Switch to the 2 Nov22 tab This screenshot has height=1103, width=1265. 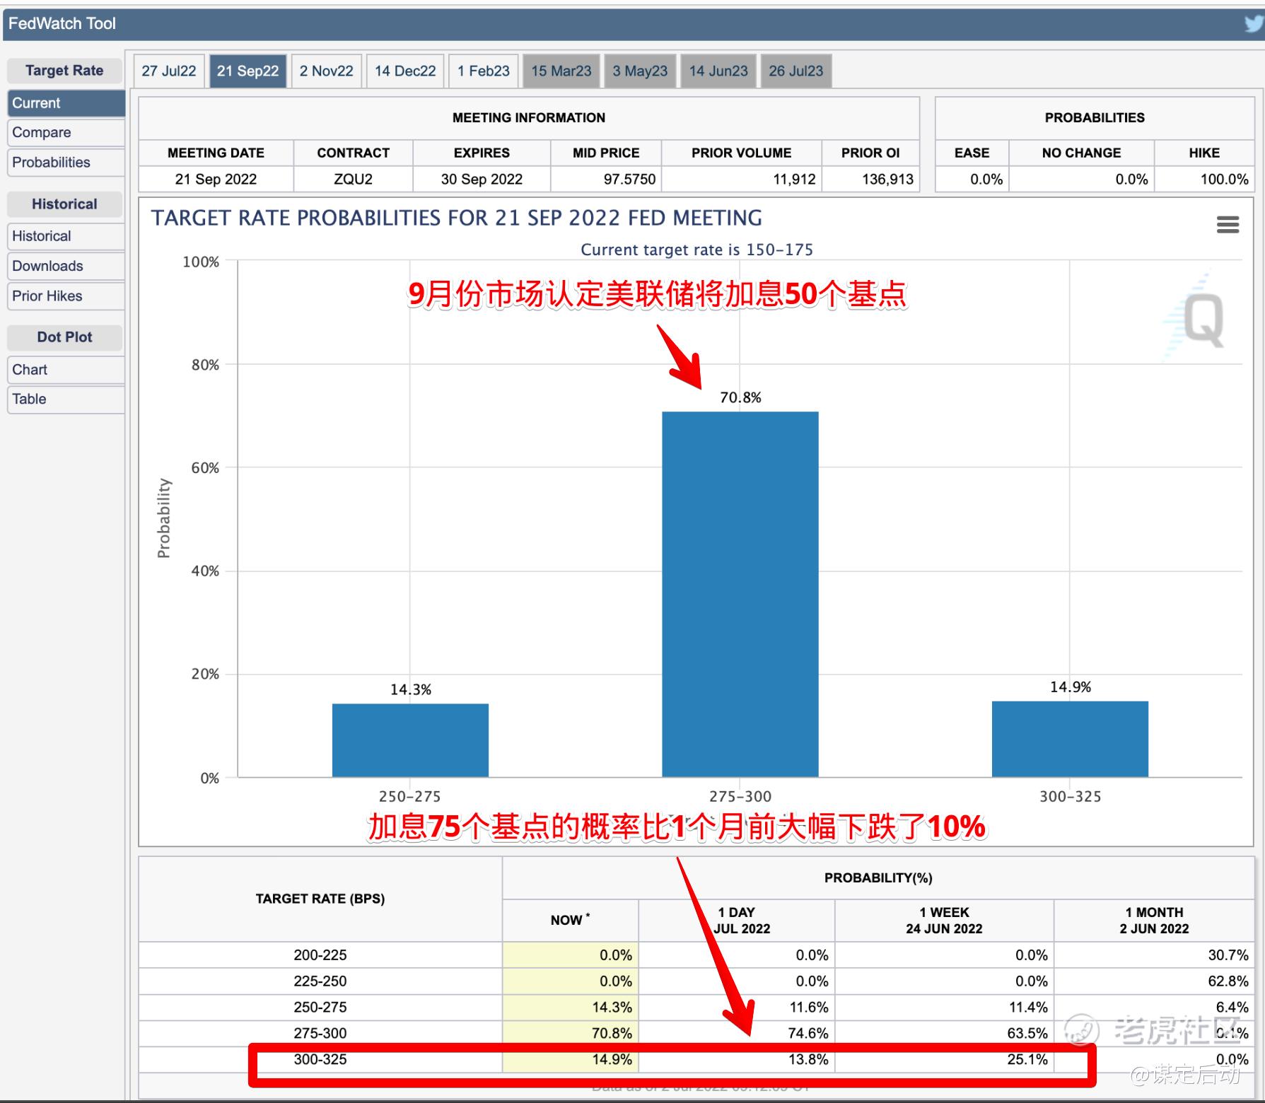[327, 71]
